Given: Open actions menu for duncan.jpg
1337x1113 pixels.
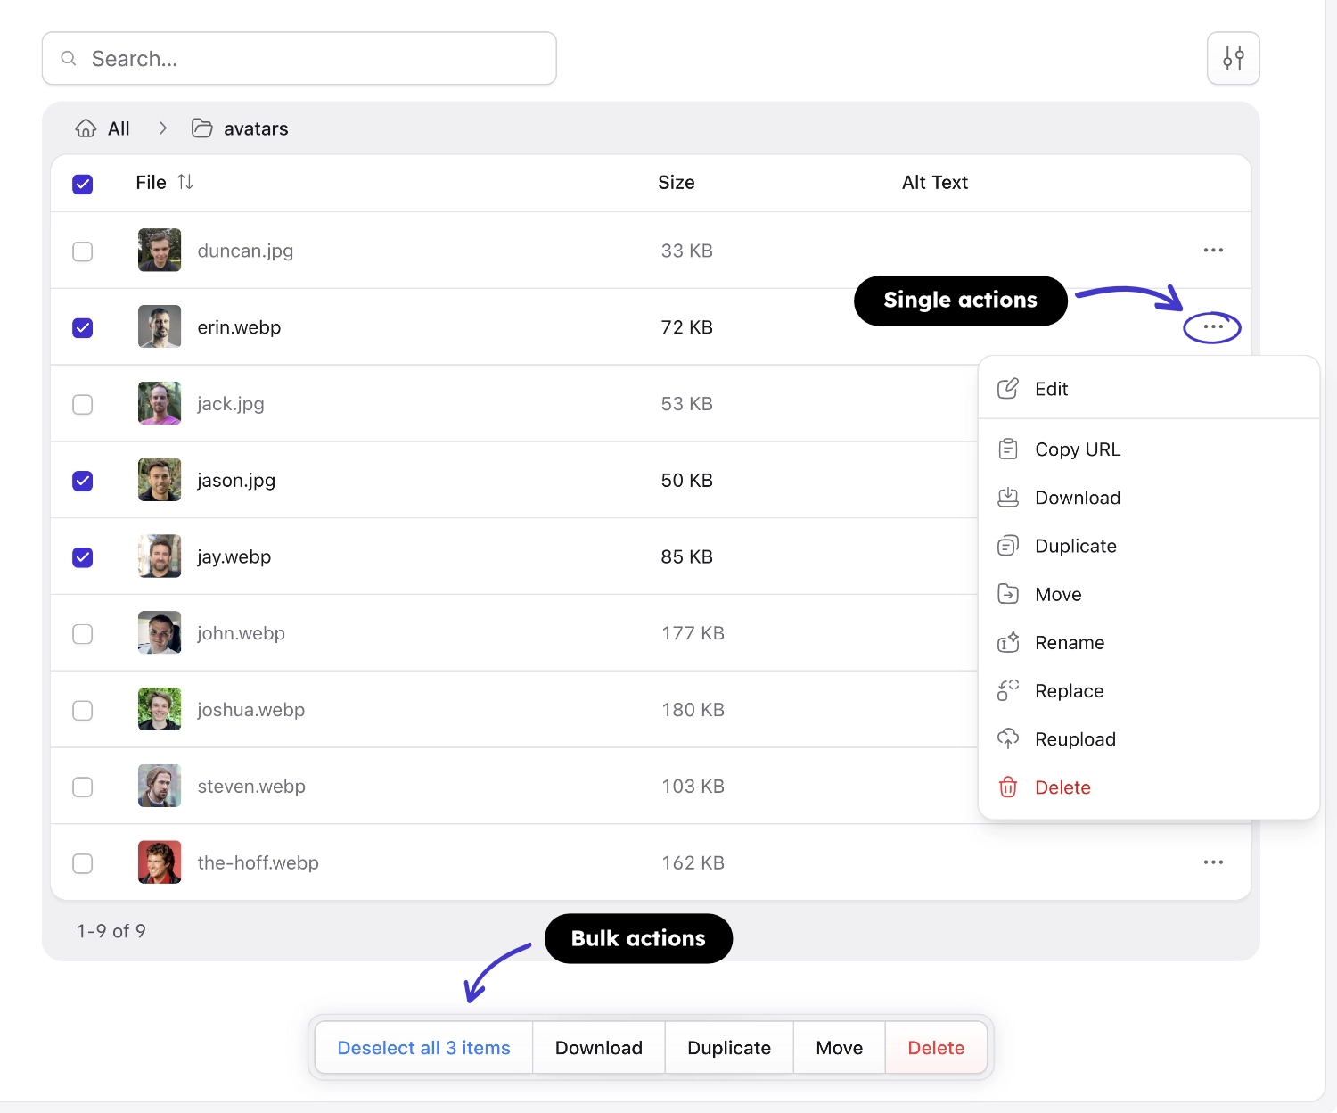Looking at the screenshot, I should pyautogui.click(x=1212, y=251).
